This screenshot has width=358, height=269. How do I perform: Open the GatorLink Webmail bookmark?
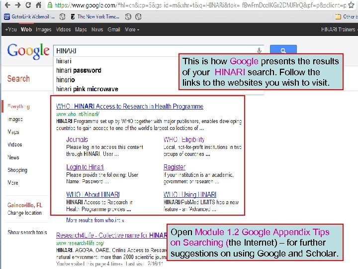click(30, 17)
